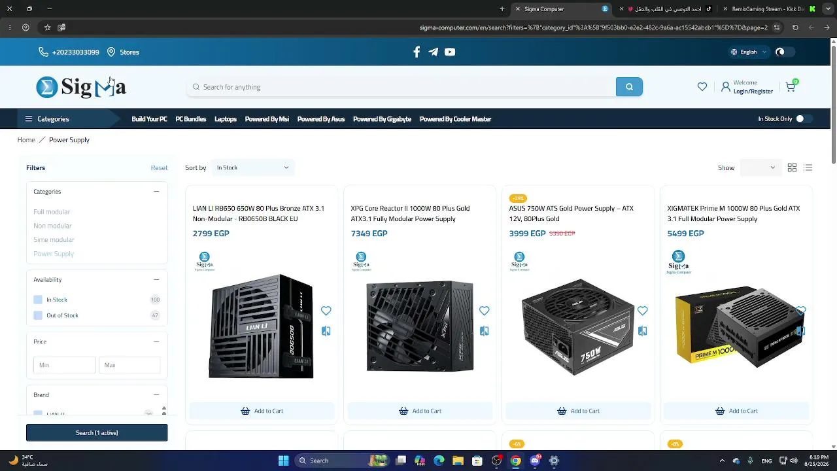Add XPG Core Reactor II to wishlist
This screenshot has height=471, width=837.
[484, 311]
